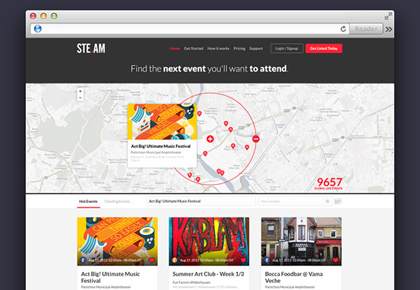Viewport: 420px width, 290px height.
Task: Open the Act Big! event card image
Action: 117,241
